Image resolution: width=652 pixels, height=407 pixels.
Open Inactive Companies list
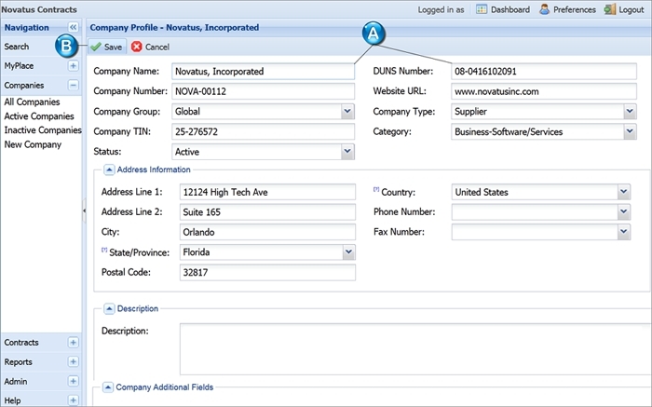click(43, 130)
